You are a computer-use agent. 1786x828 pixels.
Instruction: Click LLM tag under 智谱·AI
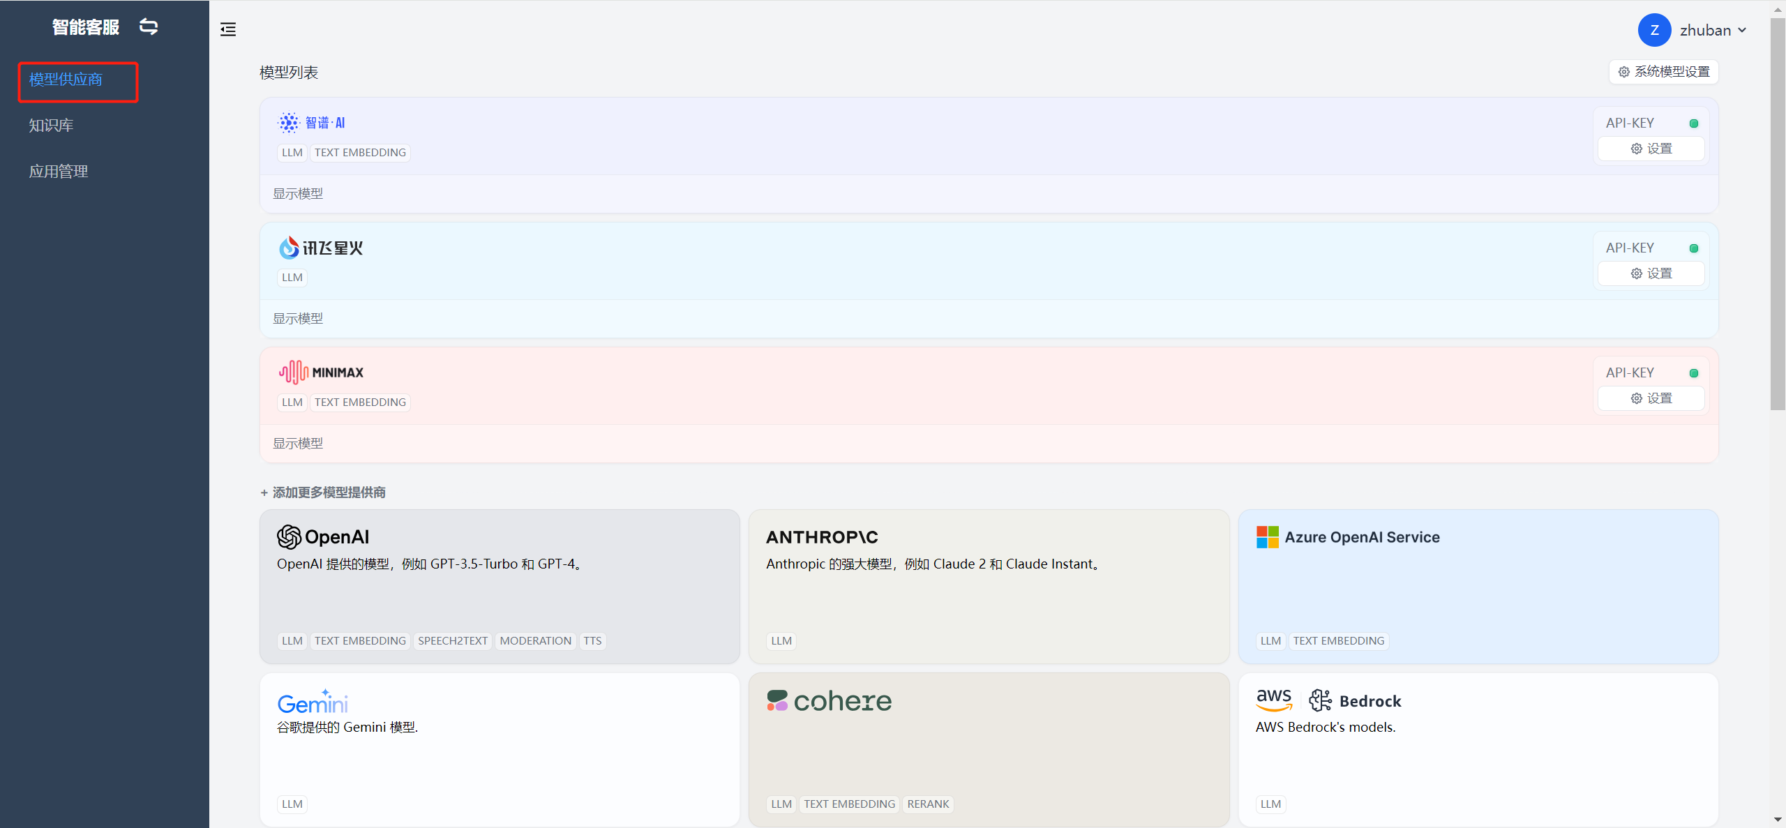coord(292,153)
